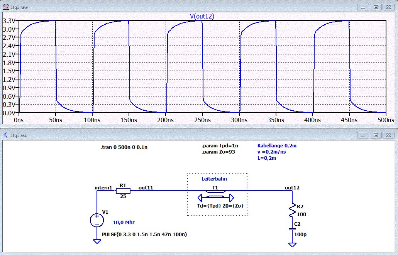Select transmission line T1 symbol

click(215, 194)
